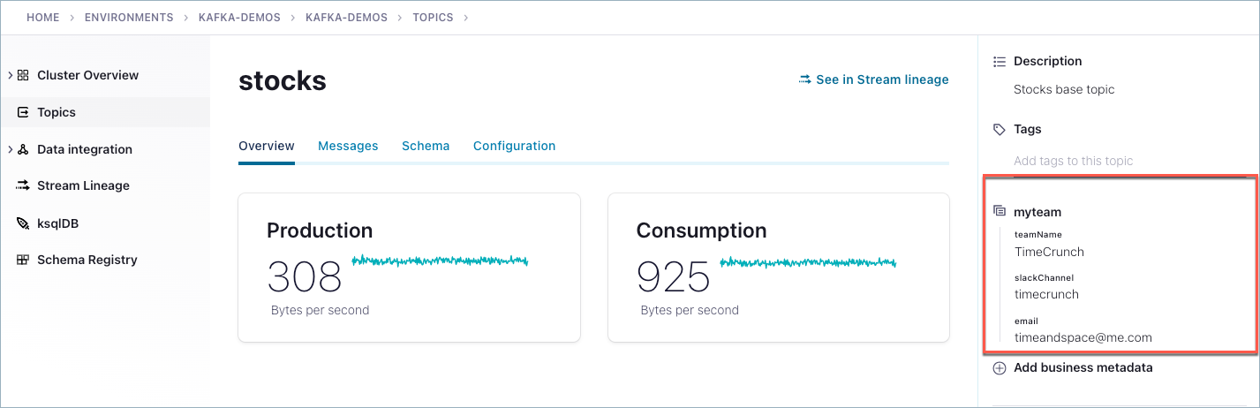Viewport: 1260px width, 408px height.
Task: Click the Schema Registry icon
Action: 24,260
